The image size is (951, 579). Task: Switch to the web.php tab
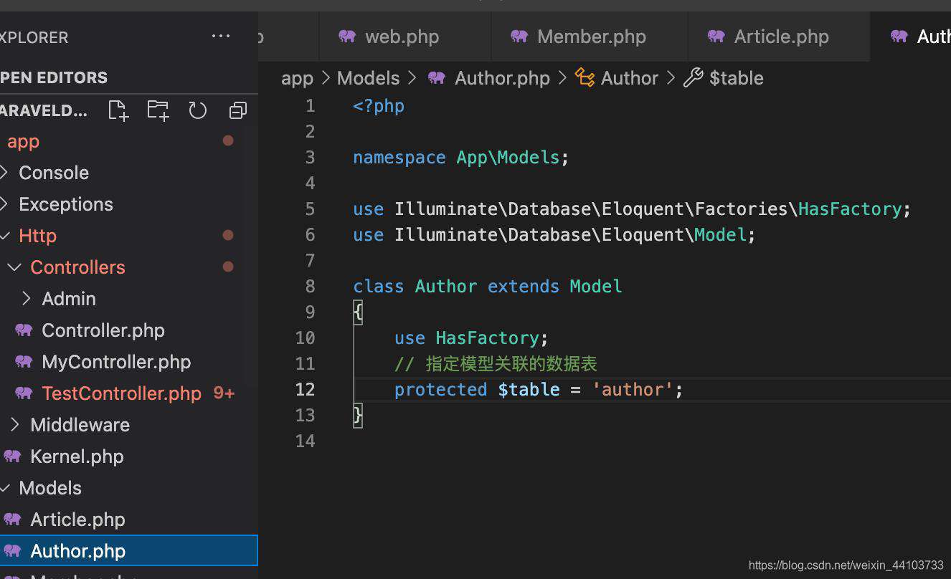[404, 37]
